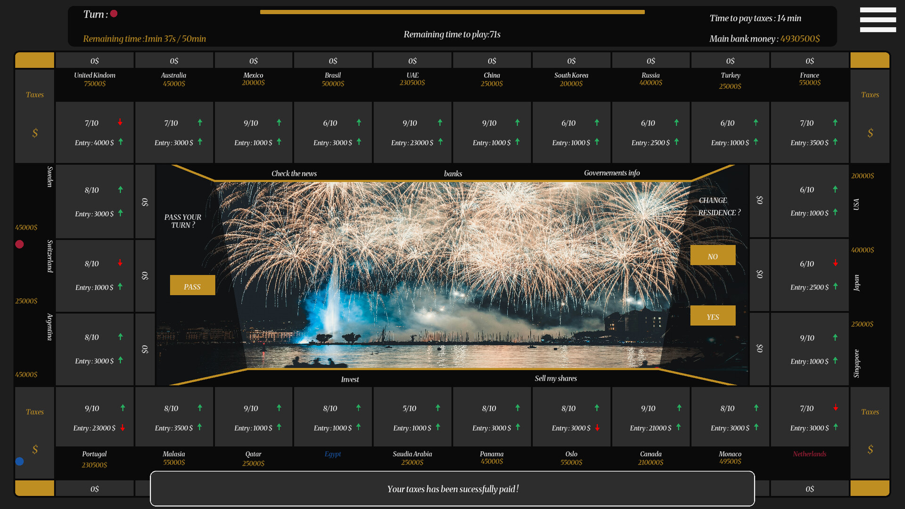Open Governements info tab
905x509 pixels.
coord(611,173)
